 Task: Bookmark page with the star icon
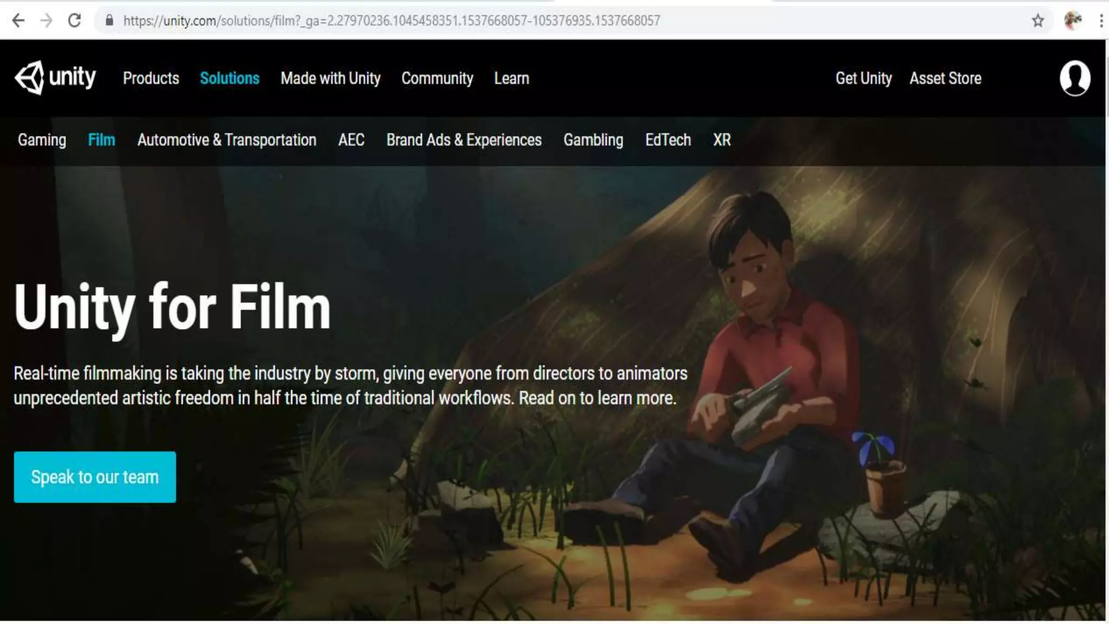pos(1038,21)
